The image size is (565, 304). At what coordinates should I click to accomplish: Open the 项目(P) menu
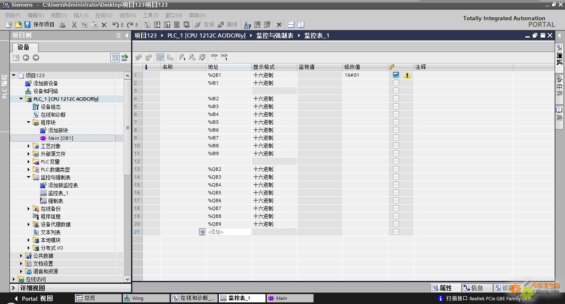pos(12,15)
